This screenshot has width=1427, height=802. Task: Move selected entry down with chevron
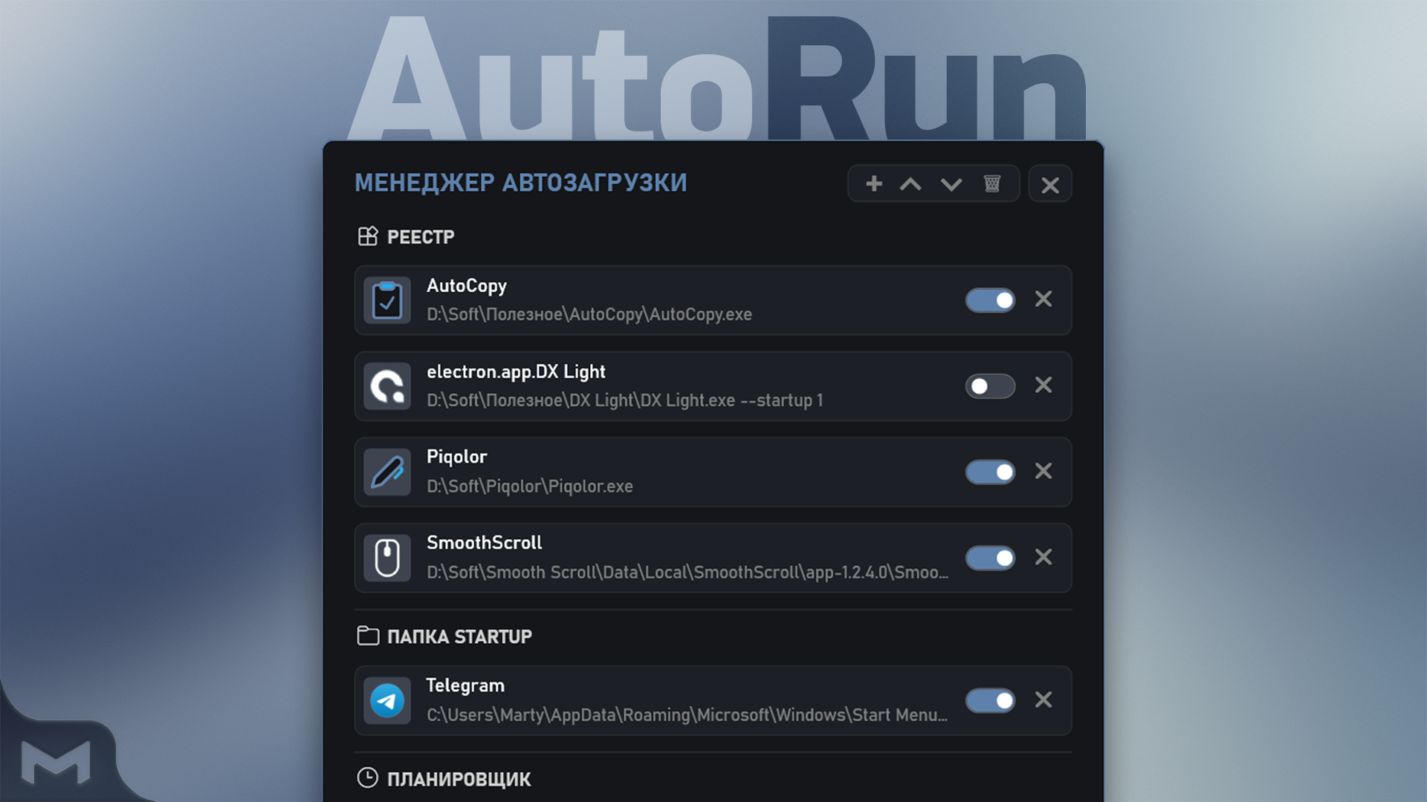[x=951, y=184]
